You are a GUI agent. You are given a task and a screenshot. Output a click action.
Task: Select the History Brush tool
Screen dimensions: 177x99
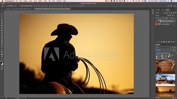[x=2, y=33]
